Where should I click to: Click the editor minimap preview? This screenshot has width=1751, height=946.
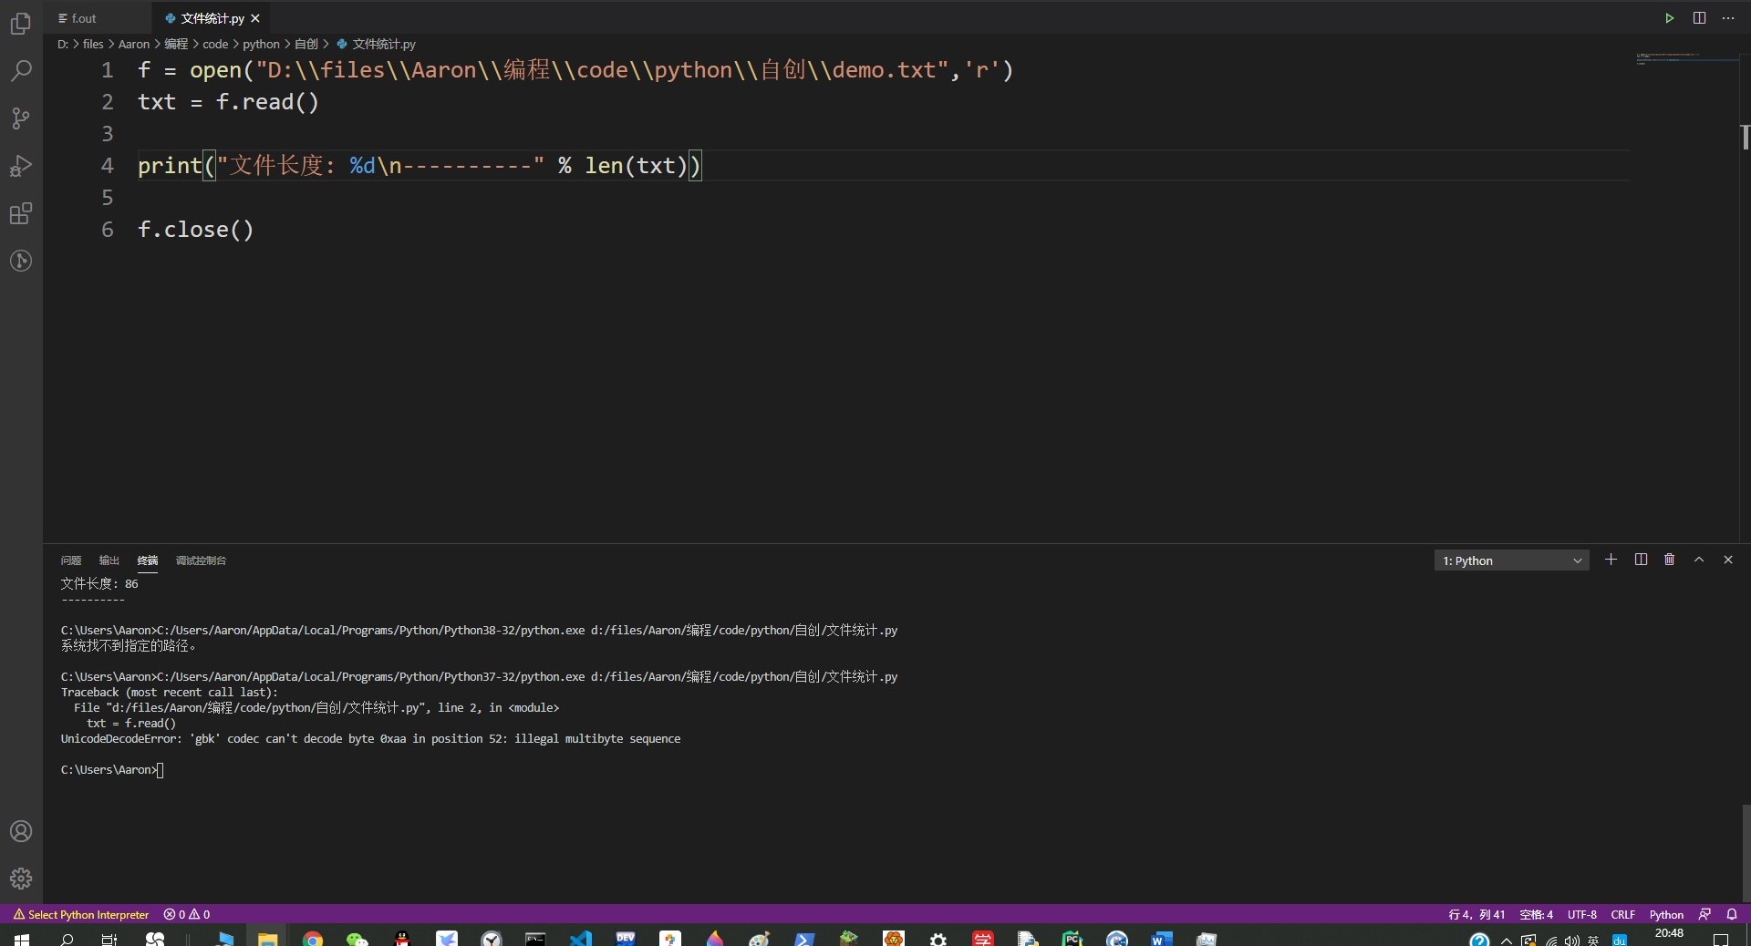click(x=1685, y=58)
